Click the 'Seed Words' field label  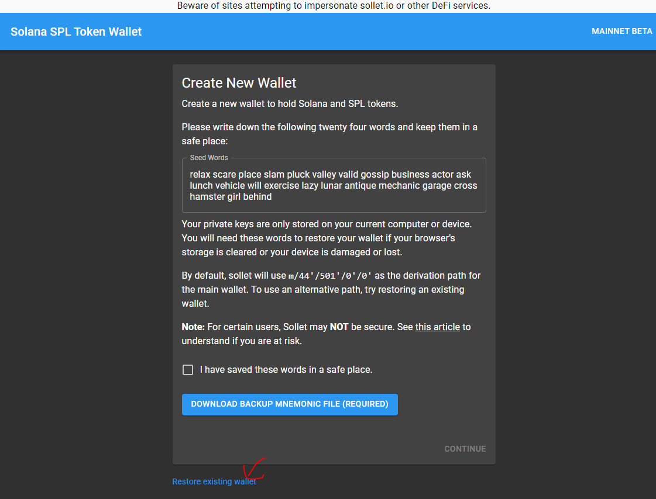pos(209,158)
